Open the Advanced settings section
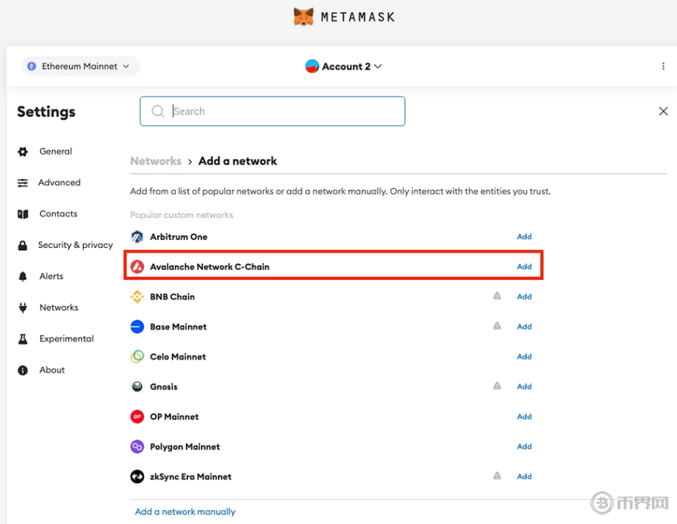The width and height of the screenshot is (677, 524). click(59, 183)
